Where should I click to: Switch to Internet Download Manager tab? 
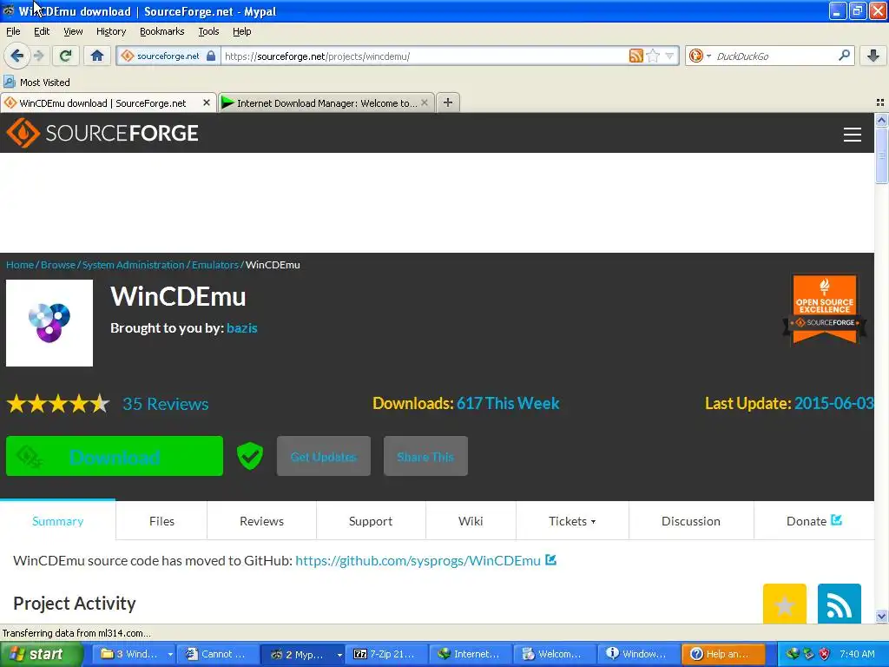click(x=326, y=102)
